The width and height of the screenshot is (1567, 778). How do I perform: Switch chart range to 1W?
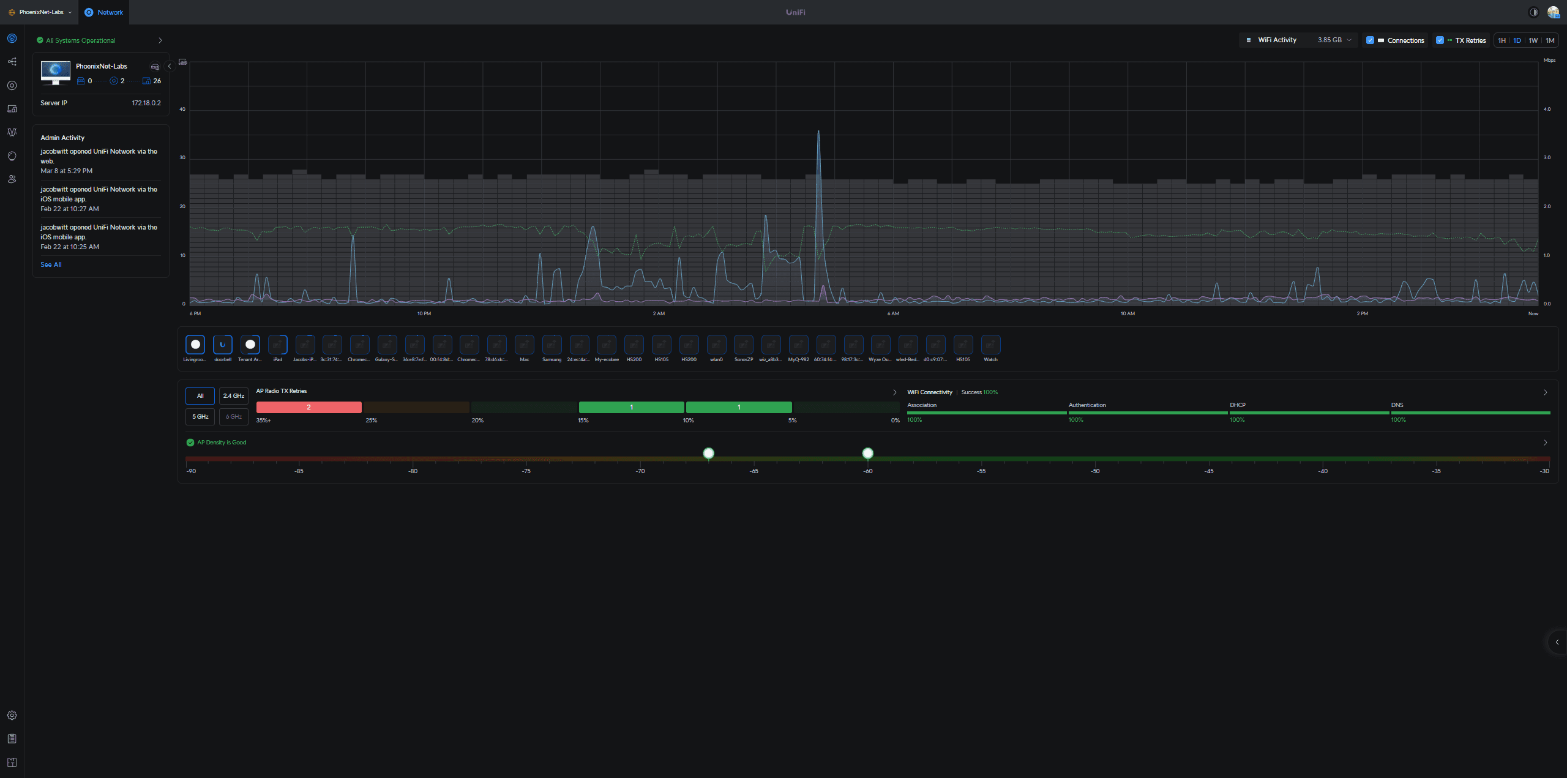pos(1533,40)
